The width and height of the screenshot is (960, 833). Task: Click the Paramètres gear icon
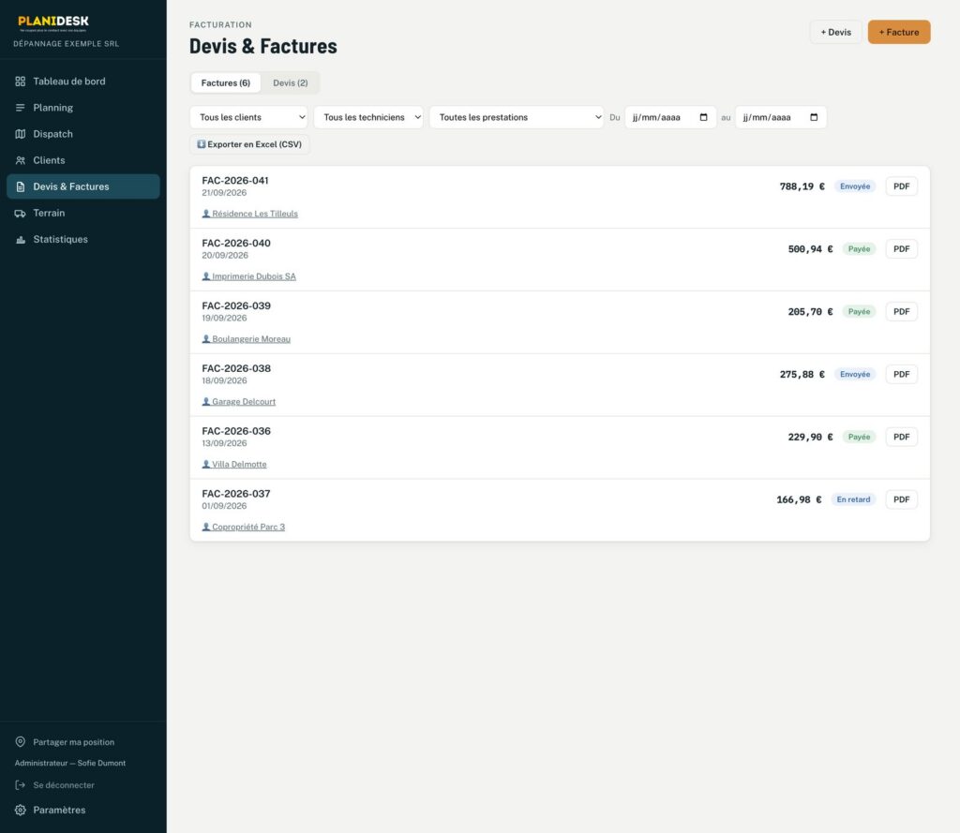pyautogui.click(x=21, y=810)
